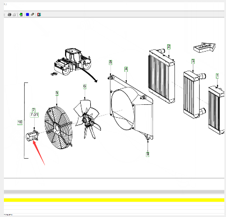The height and width of the screenshot is (217, 226).
Task: Click callout 8 near shroud bolt
Action: tap(110, 62)
